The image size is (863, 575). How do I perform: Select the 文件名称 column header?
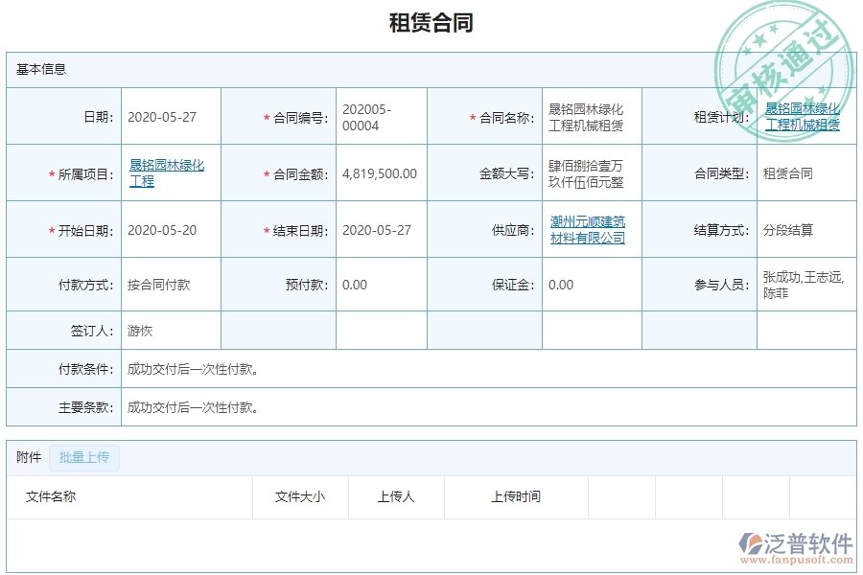coord(51,496)
